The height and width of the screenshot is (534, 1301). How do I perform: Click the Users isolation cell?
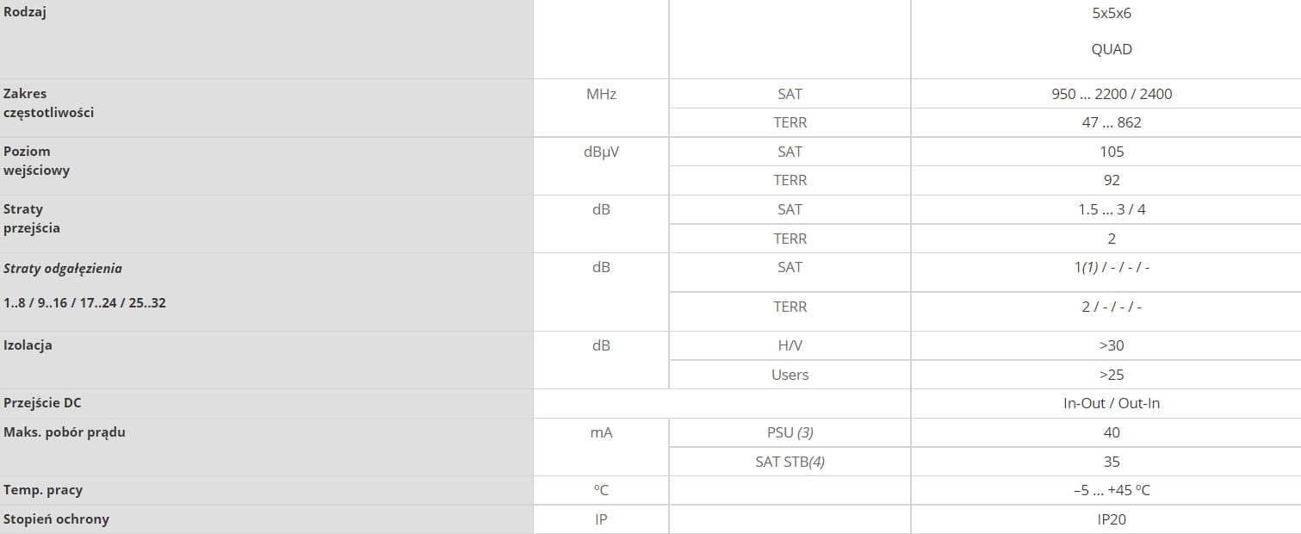790,375
